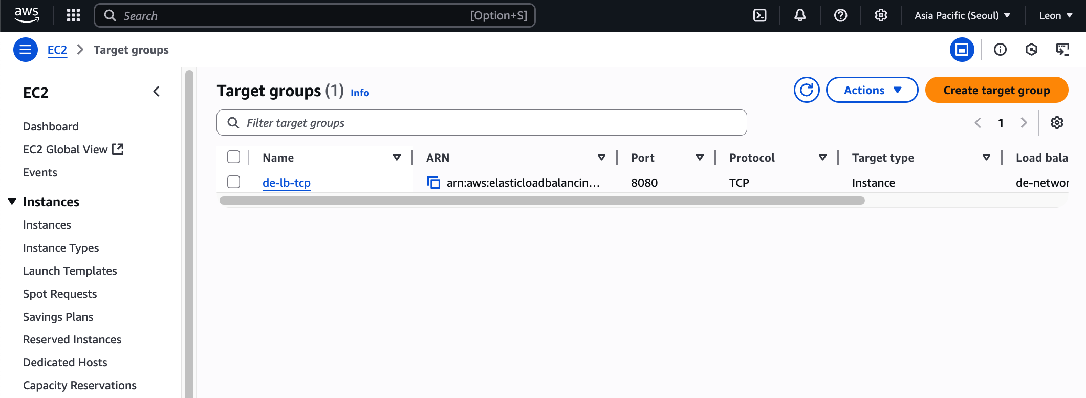This screenshot has height=398, width=1086.
Task: Refresh the target groups list
Action: click(807, 90)
